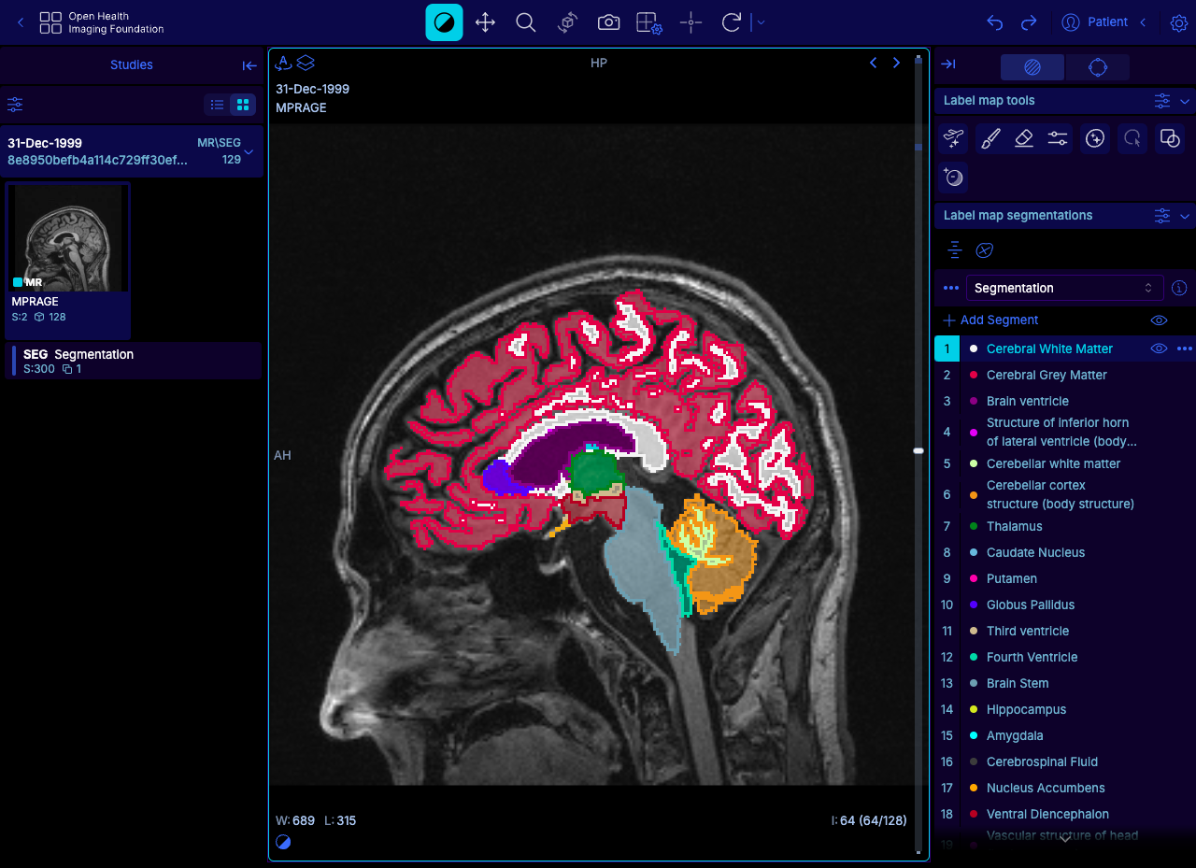
Task: Open segmentation three-dots options menu
Action: tap(951, 288)
